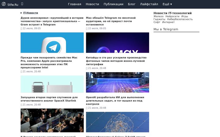This screenshot has height=137, width=220.
Task: Click the Новости IT-технологий sidebar heading
Action: pyautogui.click(x=172, y=13)
